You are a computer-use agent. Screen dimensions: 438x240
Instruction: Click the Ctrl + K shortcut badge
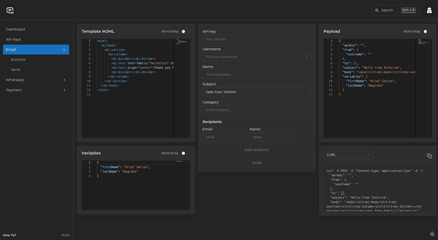click(x=408, y=10)
